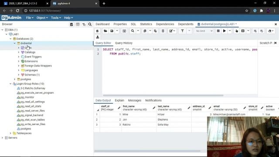Open the Help menu
The image size is (279, 157).
(68, 18)
